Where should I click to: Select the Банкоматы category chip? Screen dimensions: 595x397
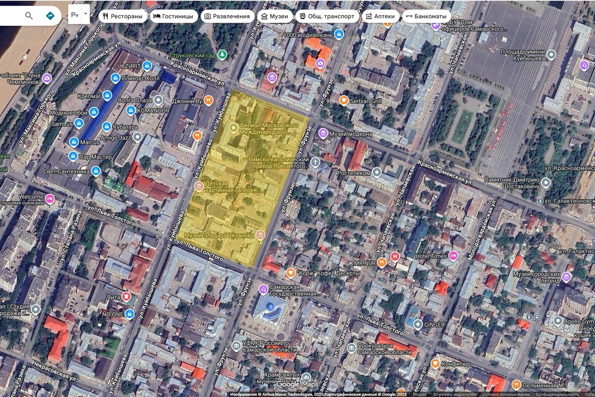click(x=426, y=16)
